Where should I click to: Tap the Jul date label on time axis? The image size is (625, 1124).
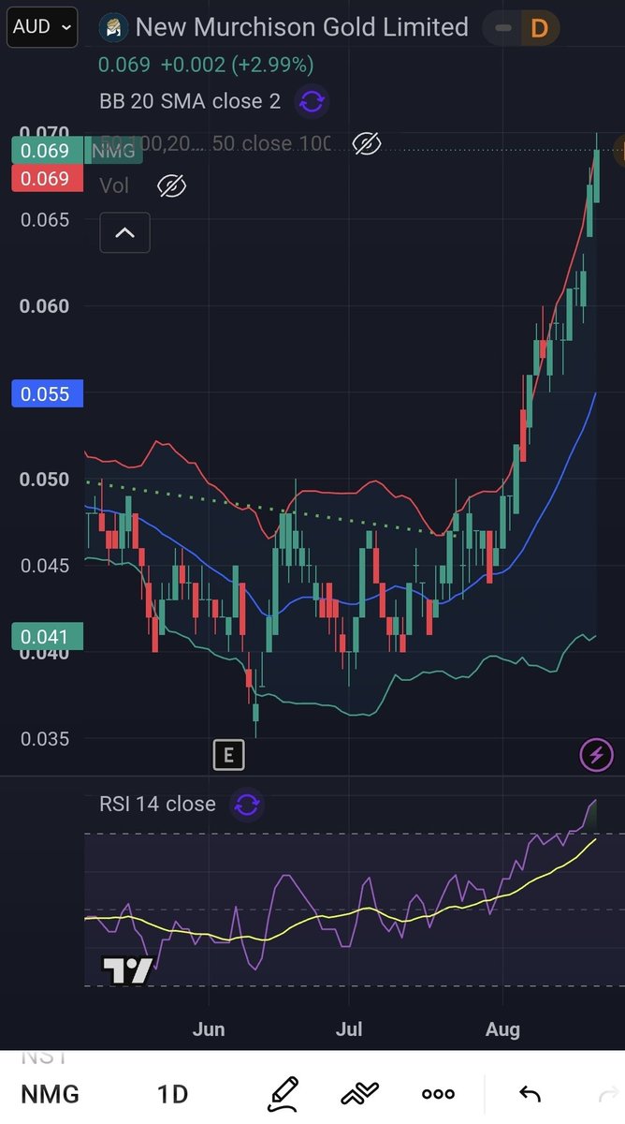pyautogui.click(x=349, y=1029)
